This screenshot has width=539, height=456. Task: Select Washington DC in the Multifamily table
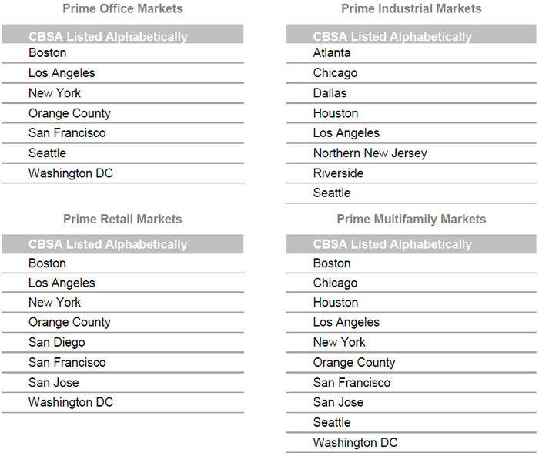point(355,443)
